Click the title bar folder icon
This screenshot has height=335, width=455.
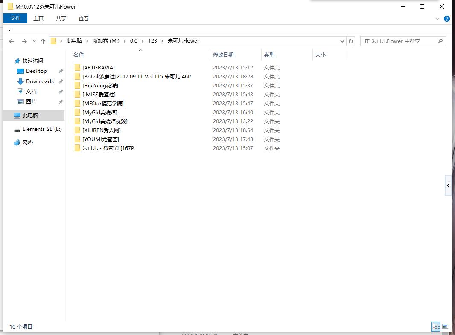tap(10, 6)
